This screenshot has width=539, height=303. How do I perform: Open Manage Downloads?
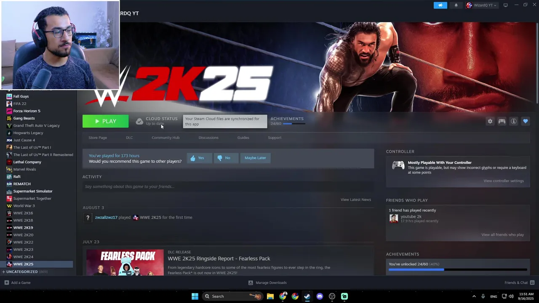267,283
